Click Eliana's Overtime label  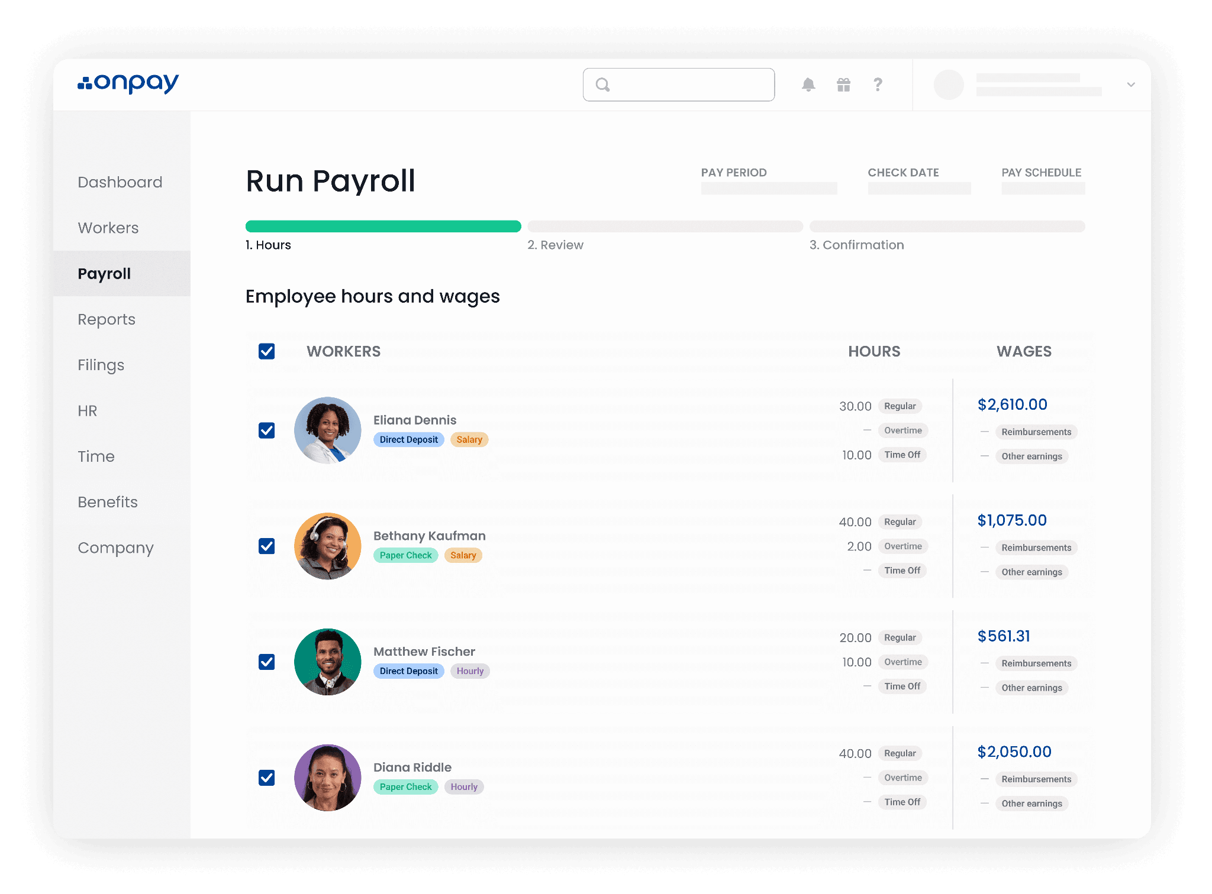pyautogui.click(x=903, y=430)
